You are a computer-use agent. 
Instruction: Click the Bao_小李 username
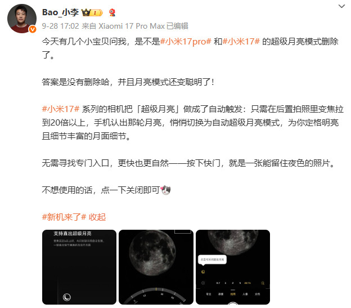point(60,12)
